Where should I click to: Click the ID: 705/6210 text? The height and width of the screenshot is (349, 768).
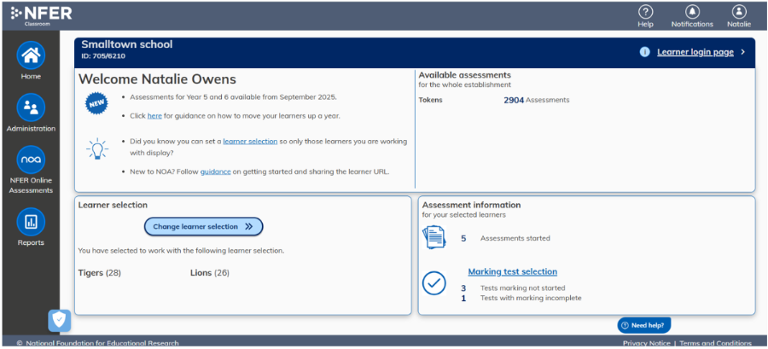pyautogui.click(x=103, y=55)
